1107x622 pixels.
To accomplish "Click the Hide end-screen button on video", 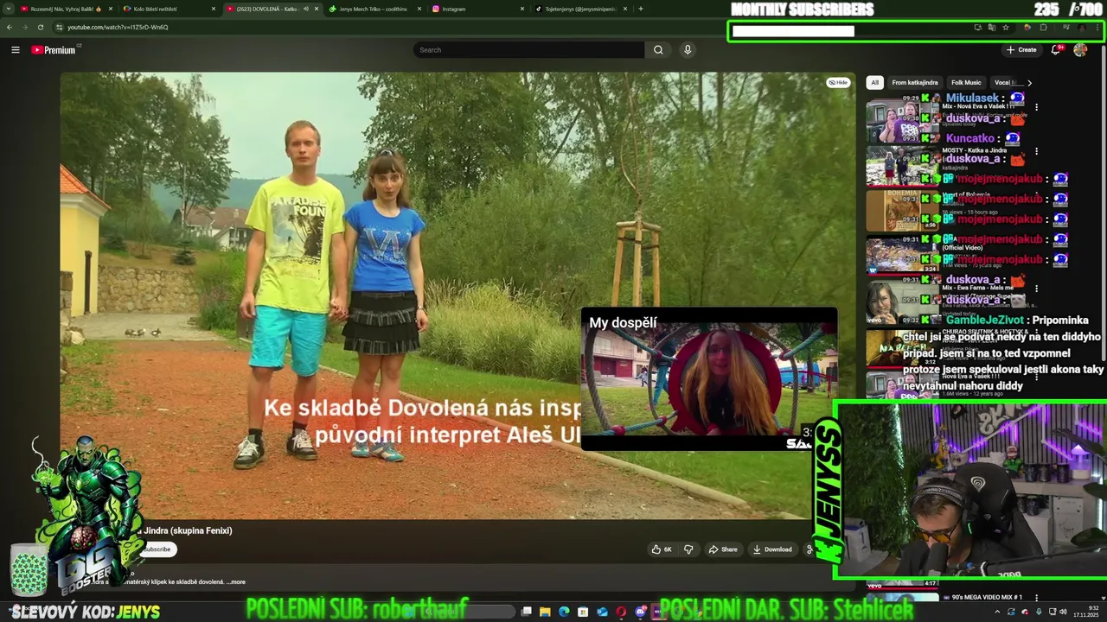I will coord(838,83).
